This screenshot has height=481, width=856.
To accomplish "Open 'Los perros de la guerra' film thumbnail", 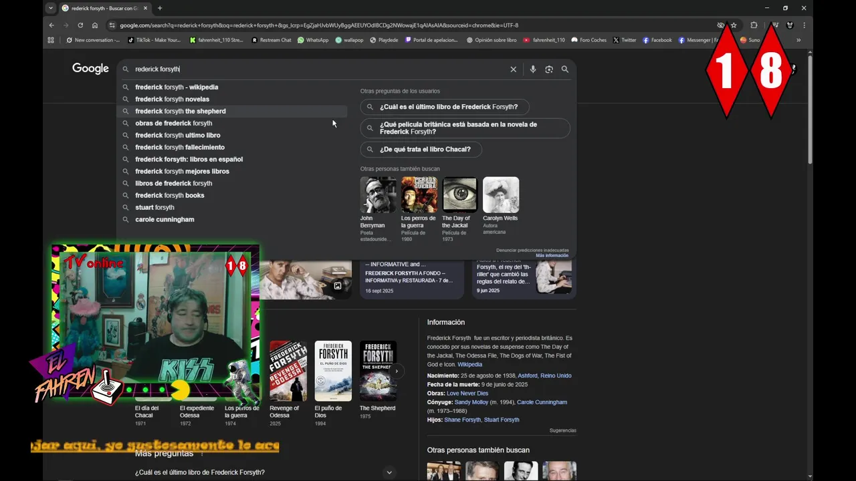I will (x=419, y=194).
